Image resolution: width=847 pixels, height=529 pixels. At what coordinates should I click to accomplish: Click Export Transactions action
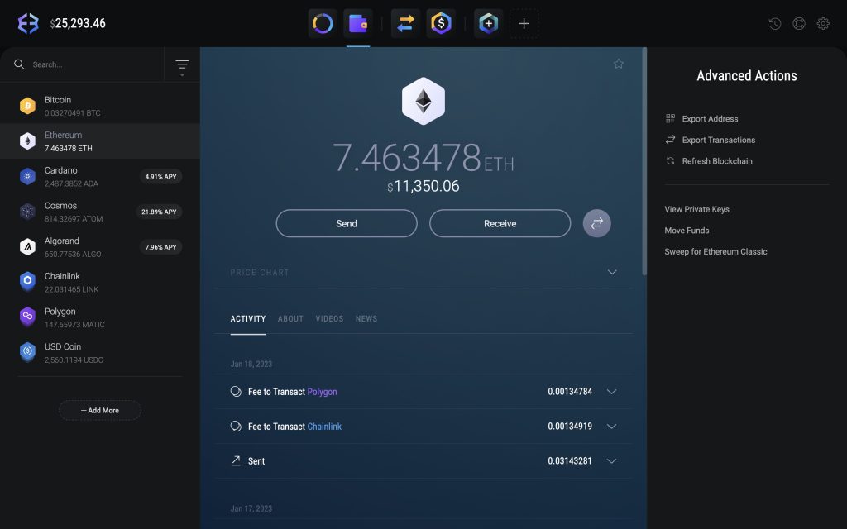(x=711, y=139)
